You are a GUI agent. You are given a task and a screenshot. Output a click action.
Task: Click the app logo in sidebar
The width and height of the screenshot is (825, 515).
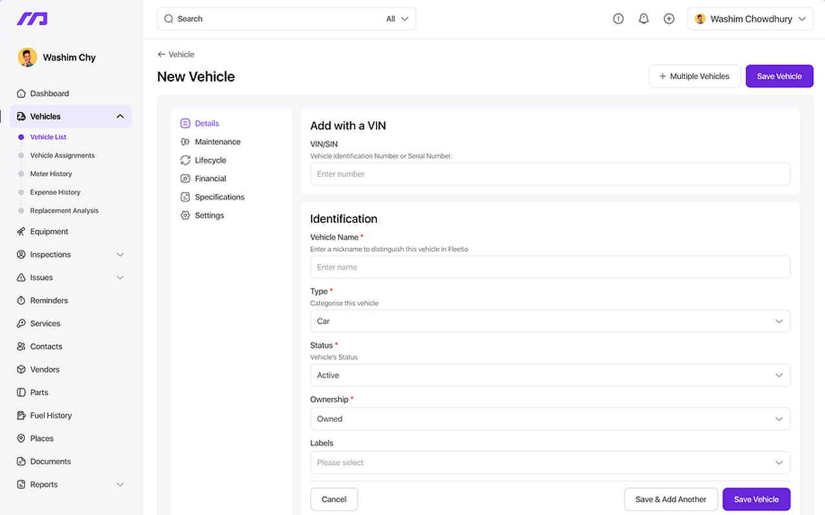(32, 19)
